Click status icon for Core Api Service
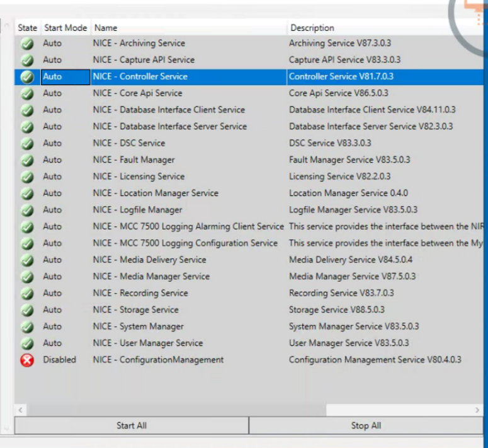The height and width of the screenshot is (448, 488). click(27, 93)
